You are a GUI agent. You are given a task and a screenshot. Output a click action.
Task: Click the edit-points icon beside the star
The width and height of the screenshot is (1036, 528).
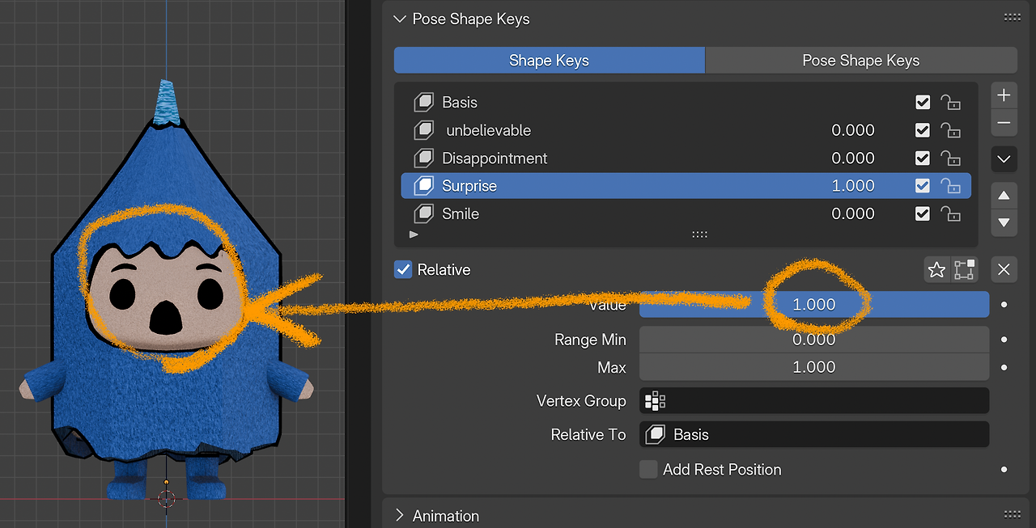tap(964, 269)
